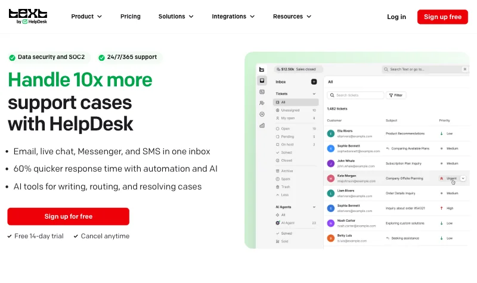Viewport: 477px width, 283px height.
Task: Click the red Sign up for free button
Action: [69, 216]
